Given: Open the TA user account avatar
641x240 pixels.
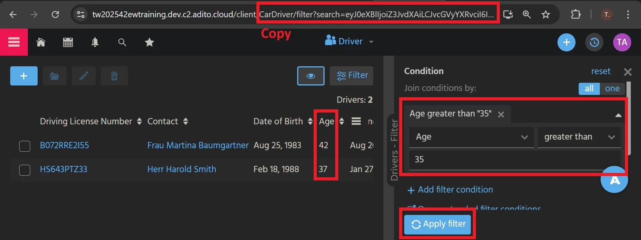Looking at the screenshot, I should point(622,42).
